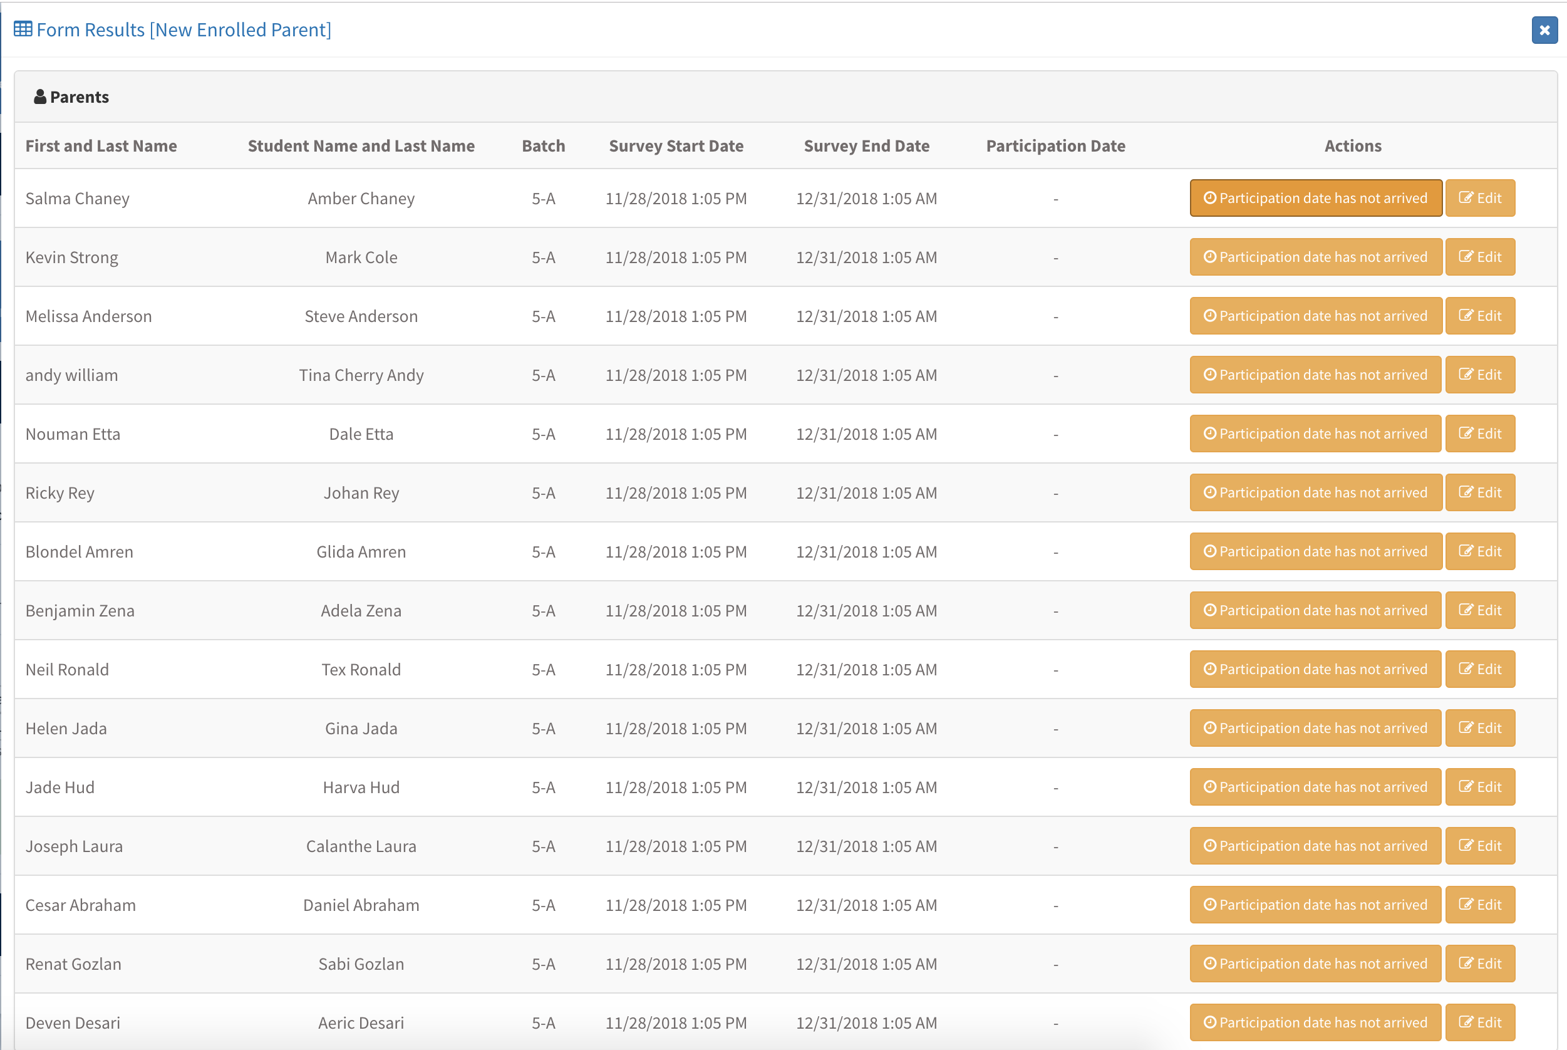Open Edit for Blondel Amren
1567x1050 pixels.
click(1480, 552)
